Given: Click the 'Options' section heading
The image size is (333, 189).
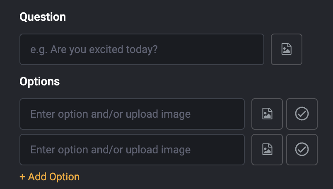Looking at the screenshot, I should [40, 82].
